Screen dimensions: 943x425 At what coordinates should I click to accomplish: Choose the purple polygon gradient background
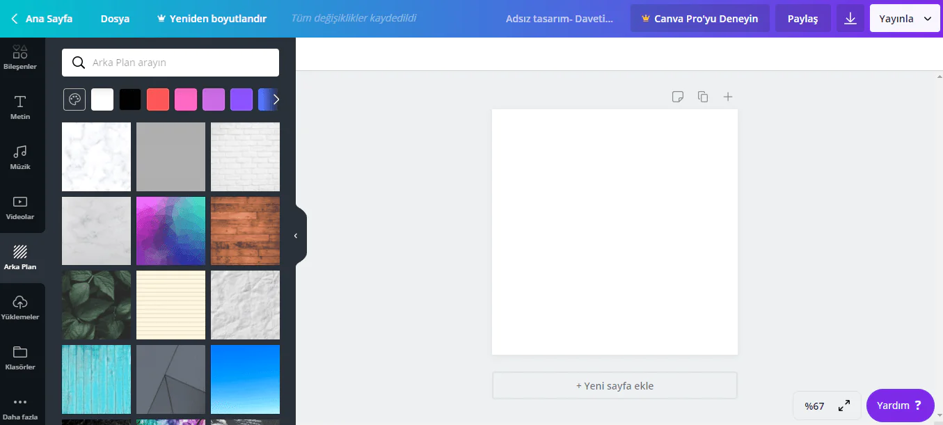coord(171,231)
